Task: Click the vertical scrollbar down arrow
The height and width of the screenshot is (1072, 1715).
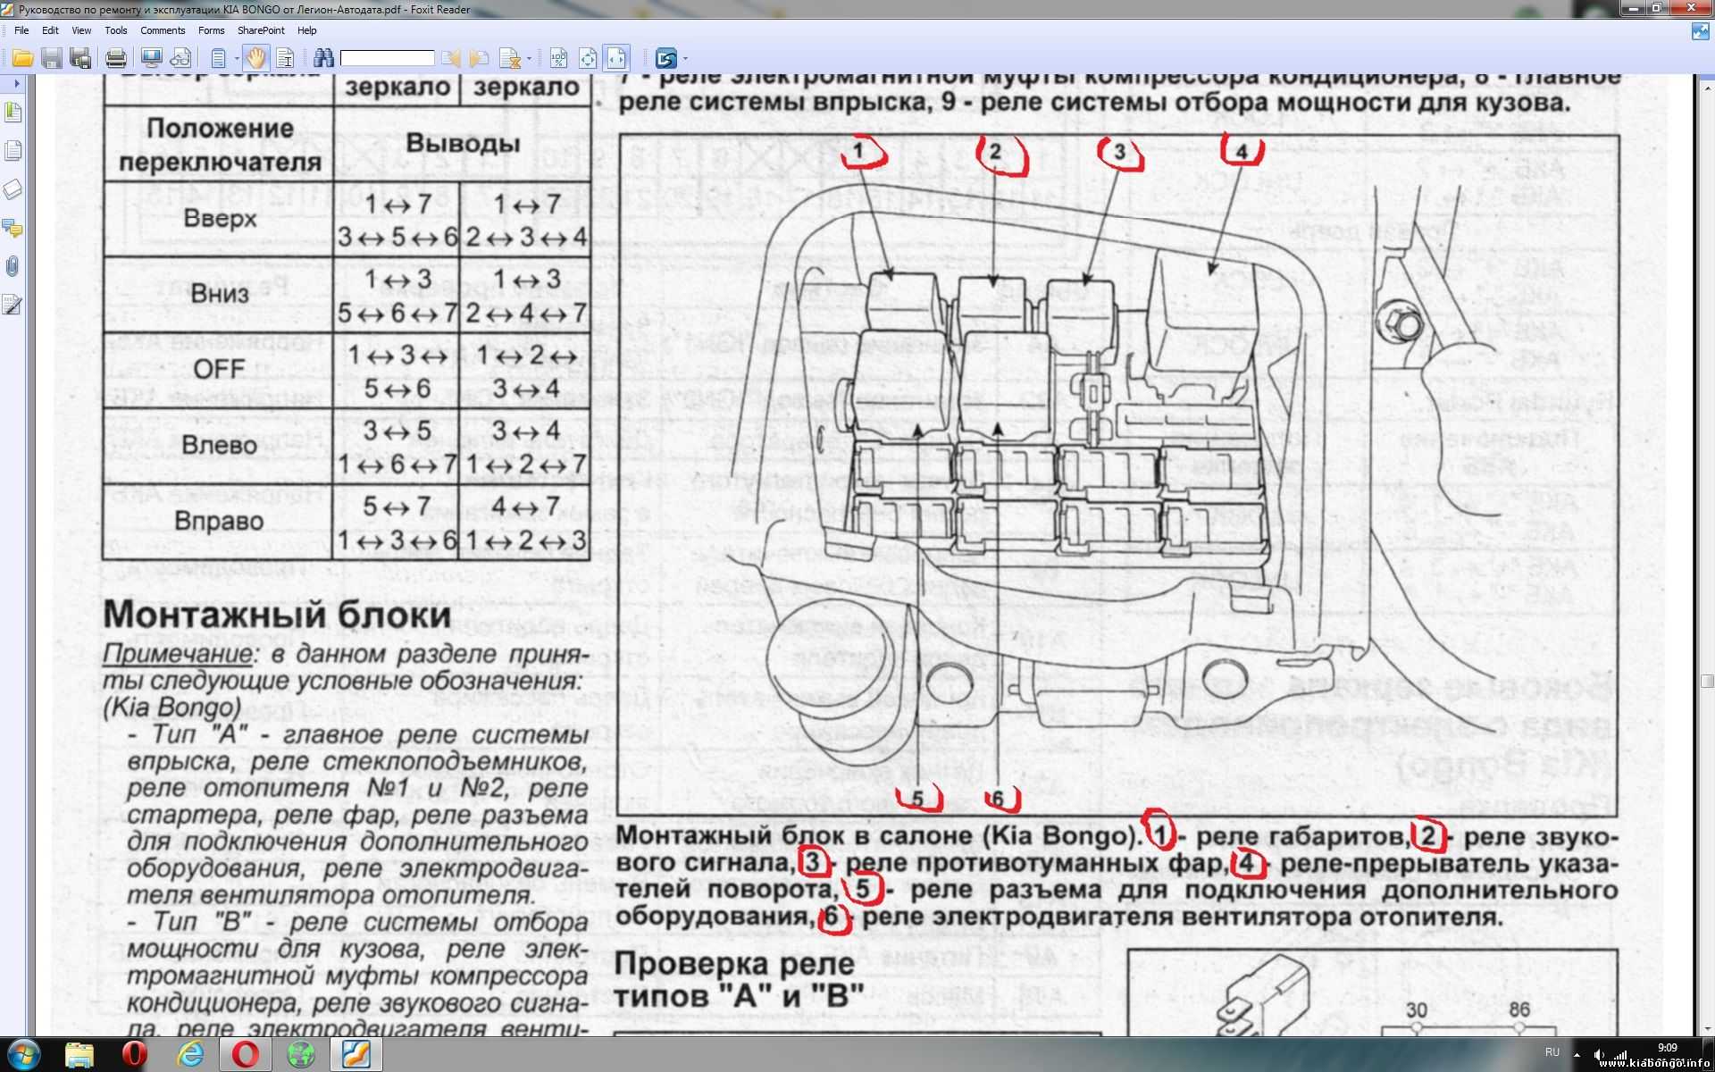Action: (1707, 1029)
